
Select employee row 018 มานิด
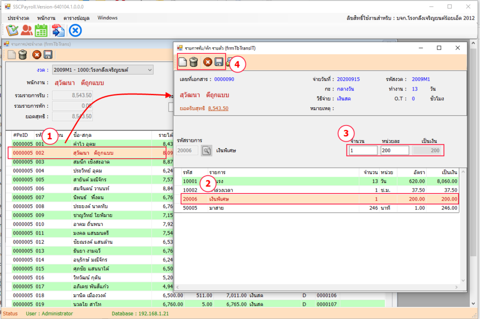(x=198, y=296)
